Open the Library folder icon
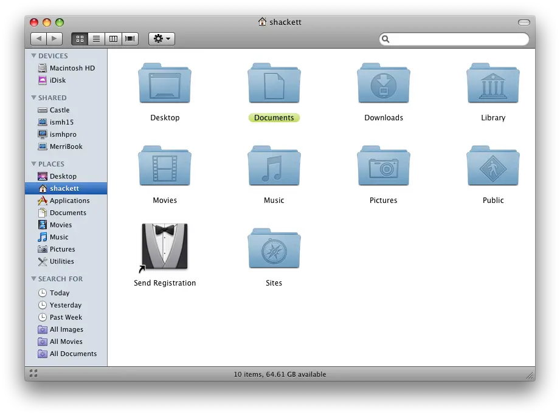This screenshot has height=415, width=560. (x=493, y=83)
